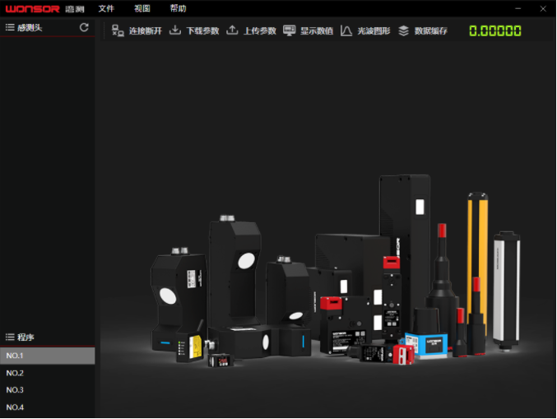The height and width of the screenshot is (419, 557).
Task: Click the 显示数值 button label
Action: tap(317, 31)
